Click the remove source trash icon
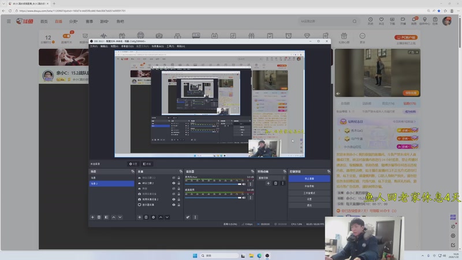This screenshot has height=260, width=462. [x=146, y=217]
